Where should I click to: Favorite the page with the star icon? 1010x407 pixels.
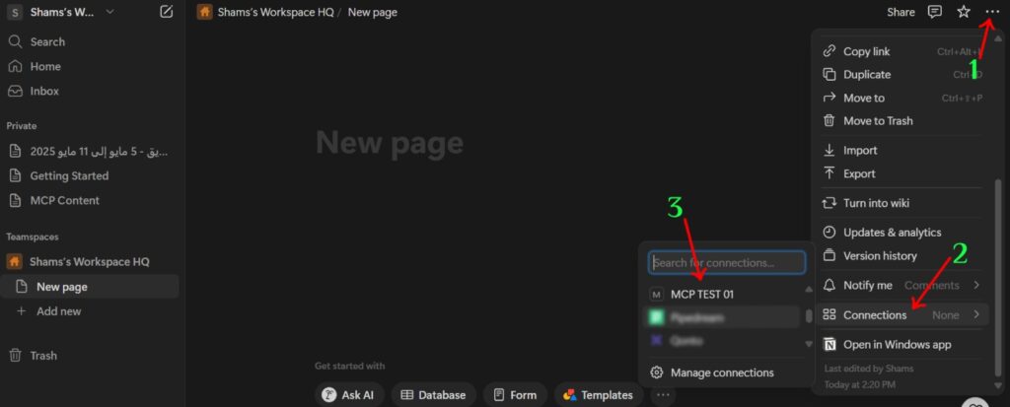963,12
